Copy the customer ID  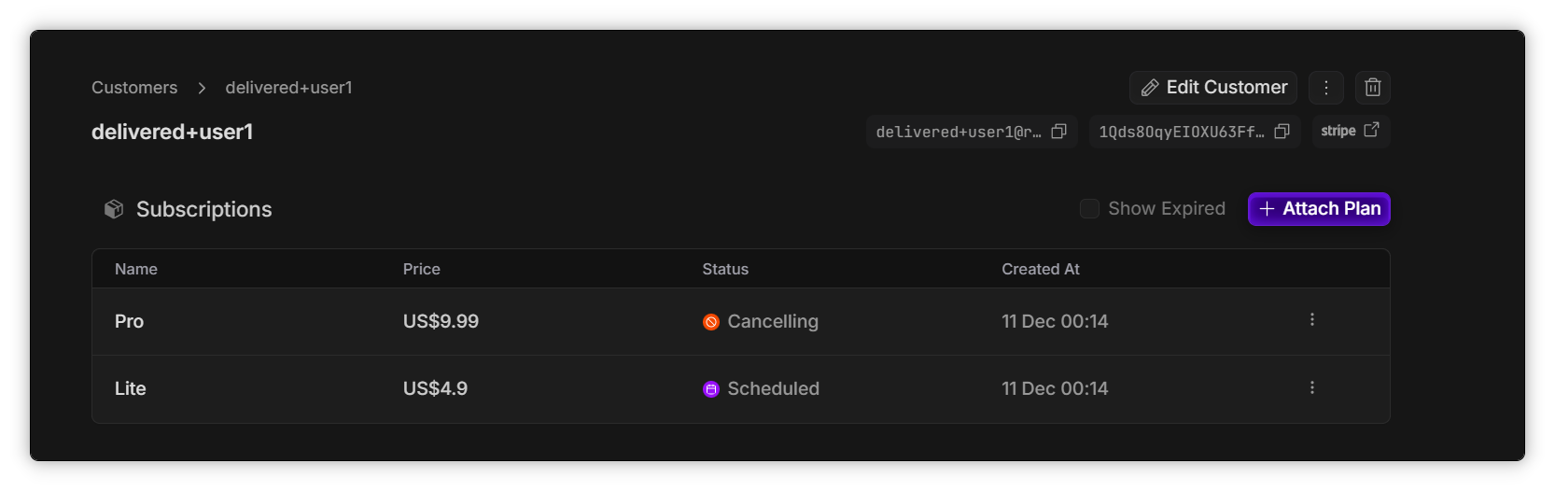[1282, 132]
